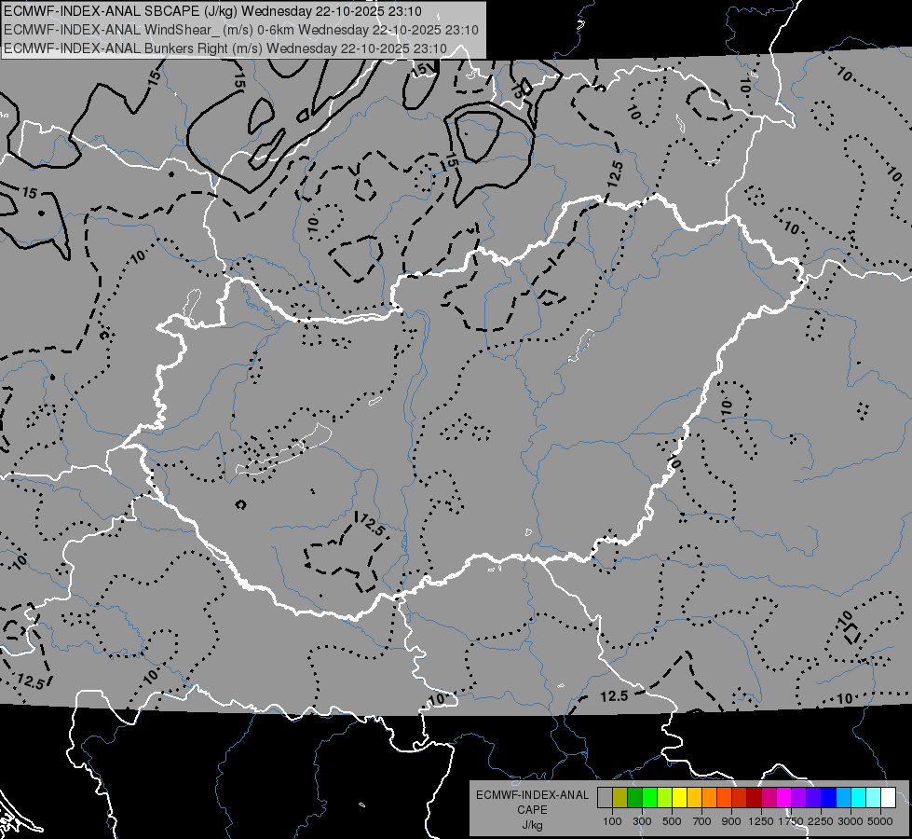The height and width of the screenshot is (839, 912).
Task: Click the WindShear 0-6km title line
Action: (x=240, y=30)
